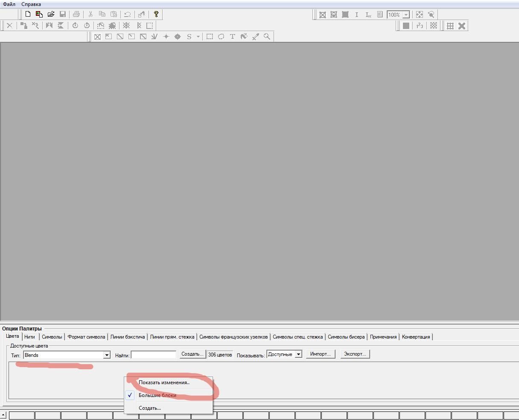Open the 100% zoom level dropdown

[406, 15]
